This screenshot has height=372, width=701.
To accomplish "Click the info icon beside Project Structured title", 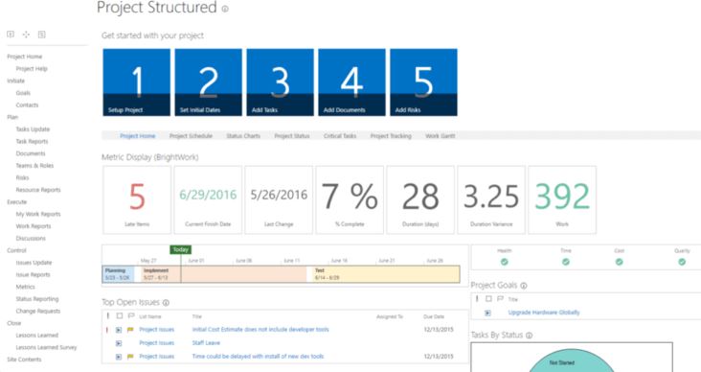I will coord(225,9).
